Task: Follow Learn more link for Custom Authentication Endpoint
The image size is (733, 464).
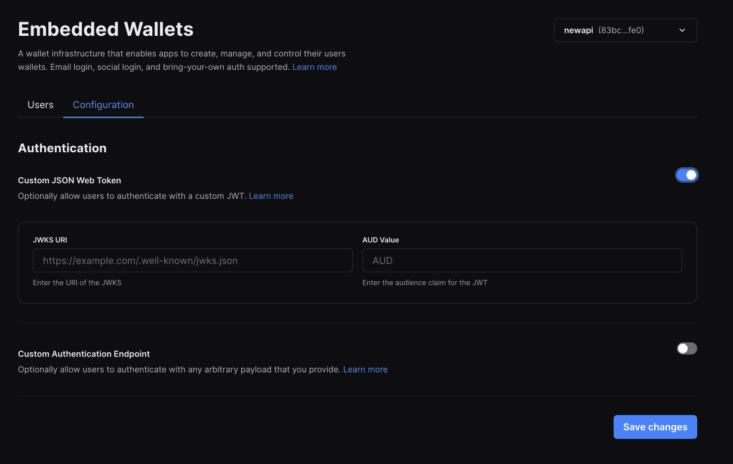Action: [x=365, y=370]
